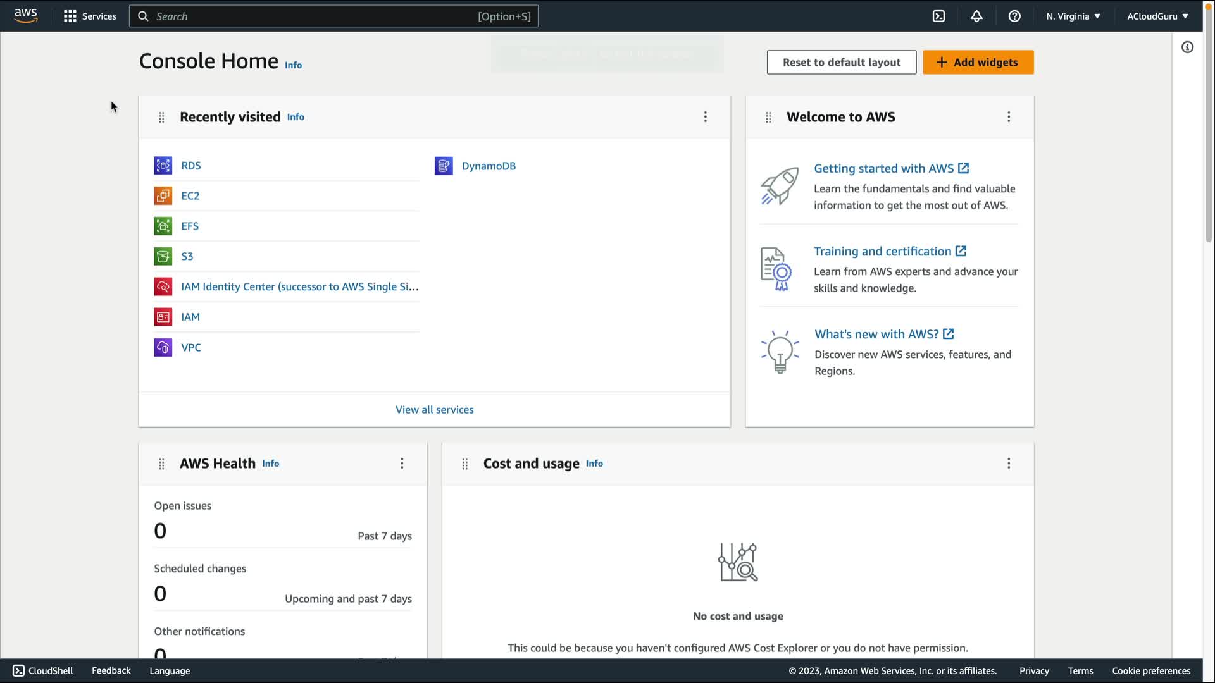Image resolution: width=1215 pixels, height=683 pixels.
Task: Grab the Recently visited drag handle
Action: [x=161, y=117]
